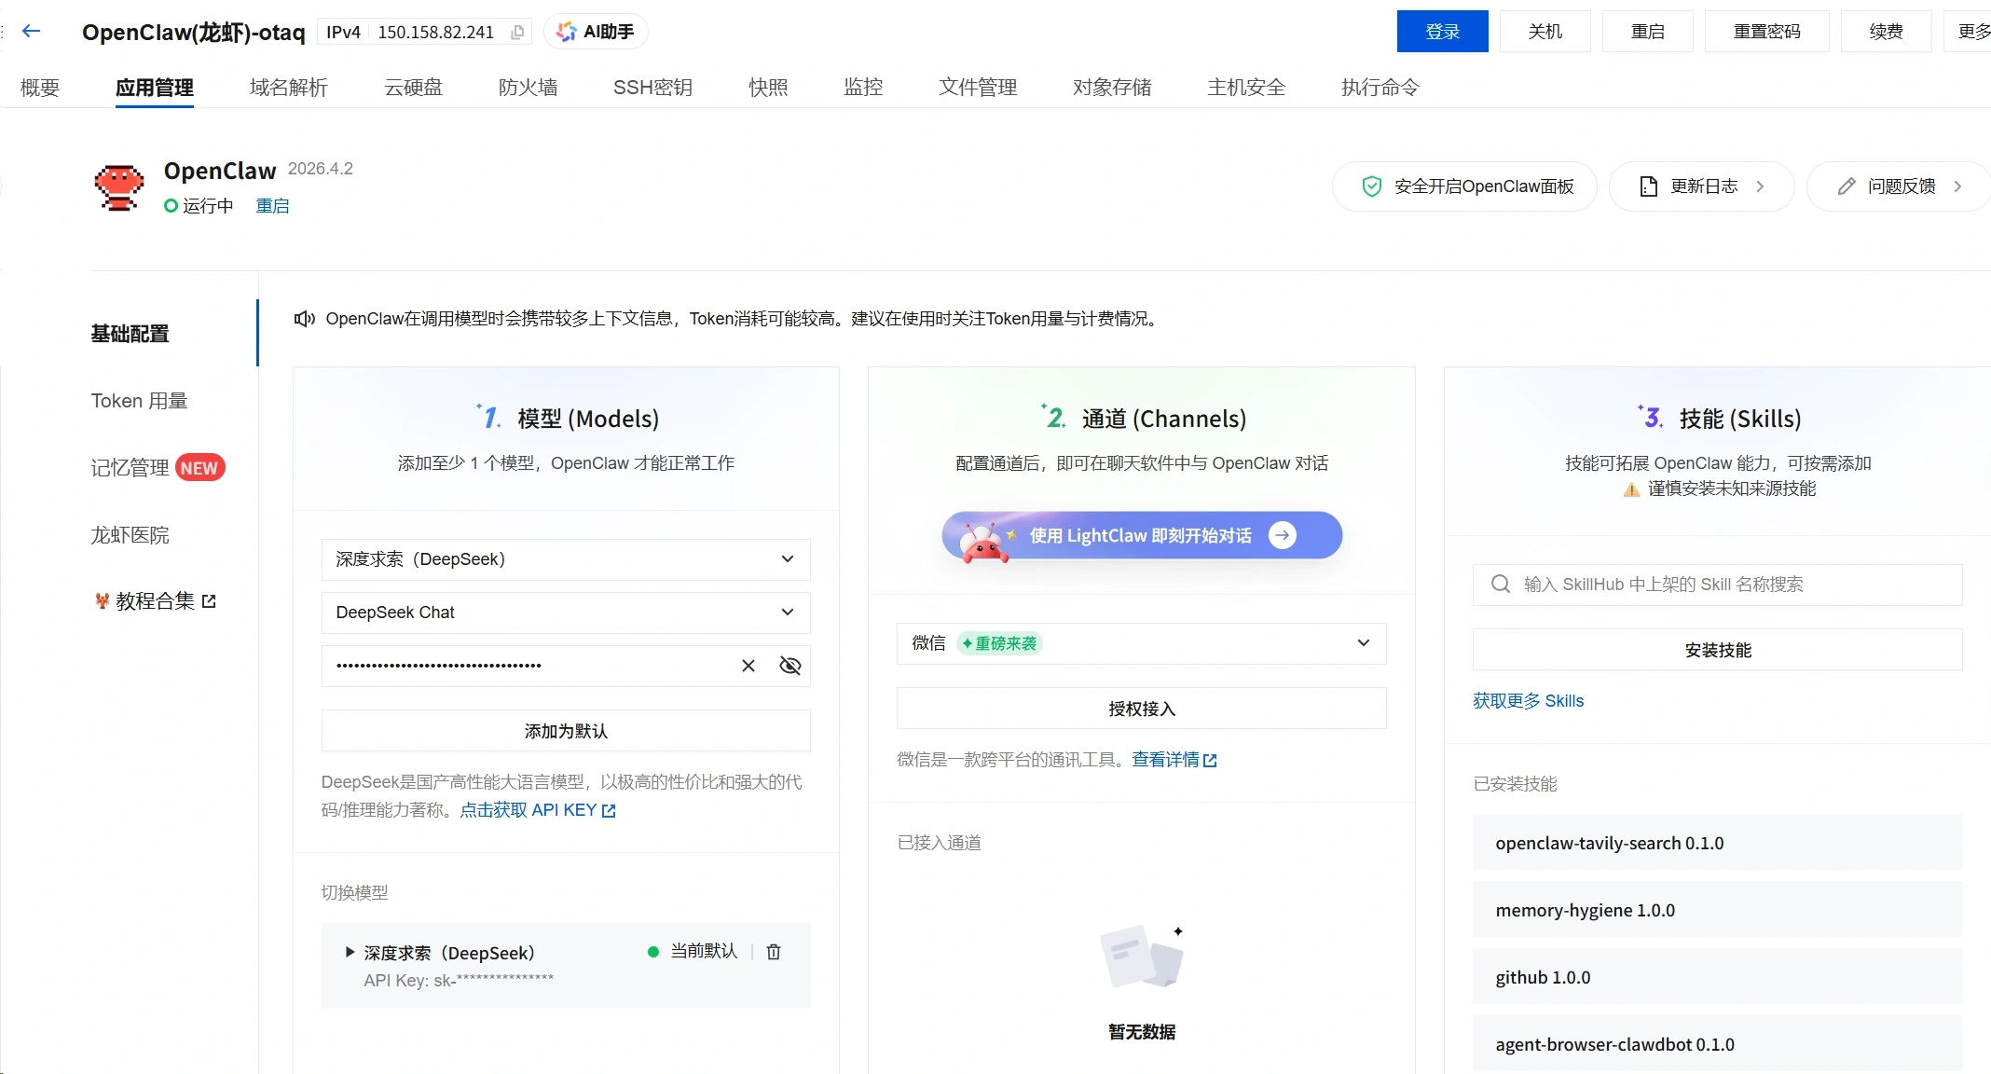Select 龙虾医院 in the sidebar
This screenshot has height=1074, width=1991.
click(130, 535)
